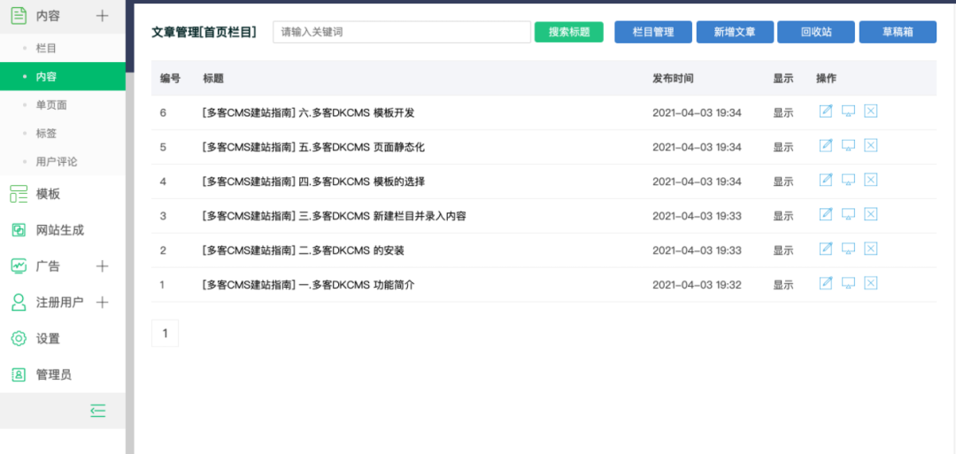Delete article 4 using the X icon

(871, 180)
